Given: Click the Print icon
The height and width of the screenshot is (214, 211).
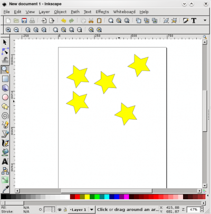Looking at the screenshot, I should tap(32, 21).
